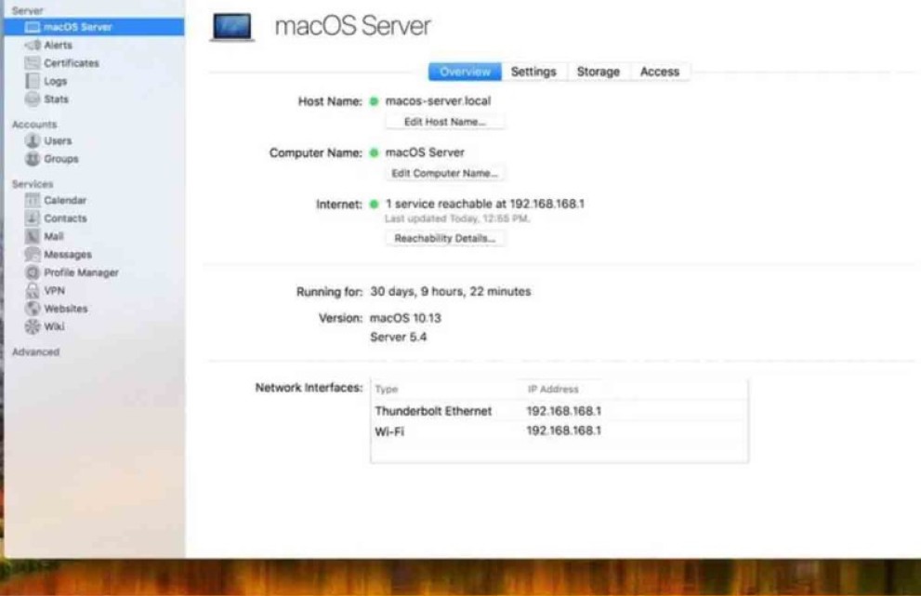Select the Profile Manager label in sidebar
921x596 pixels.
pos(81,272)
